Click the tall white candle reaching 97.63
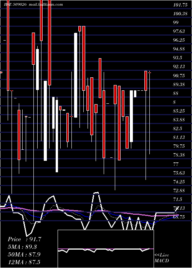This screenshot has width=192, height=268. pyautogui.click(x=76, y=75)
